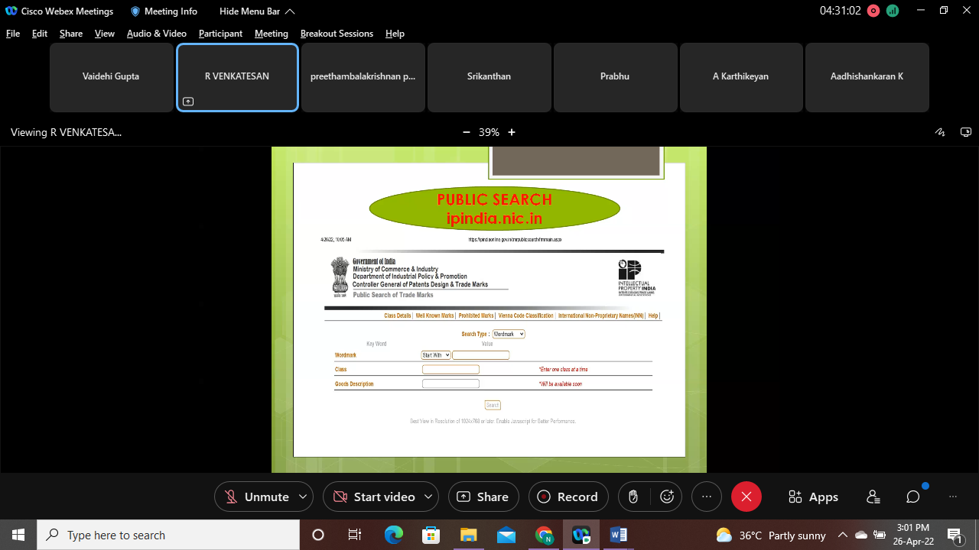The image size is (979, 550).
Task: Click connection status green icon
Action: pos(892,11)
